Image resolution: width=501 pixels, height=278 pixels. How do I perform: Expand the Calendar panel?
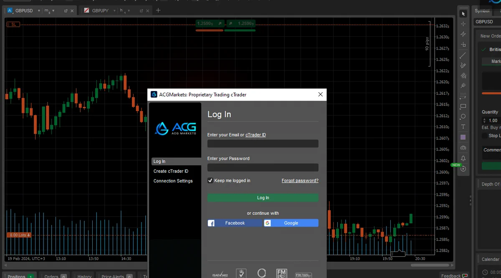coord(489,259)
